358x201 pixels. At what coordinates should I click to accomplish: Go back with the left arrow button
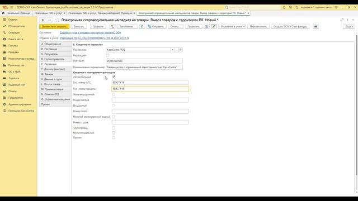pyautogui.click(x=43, y=20)
